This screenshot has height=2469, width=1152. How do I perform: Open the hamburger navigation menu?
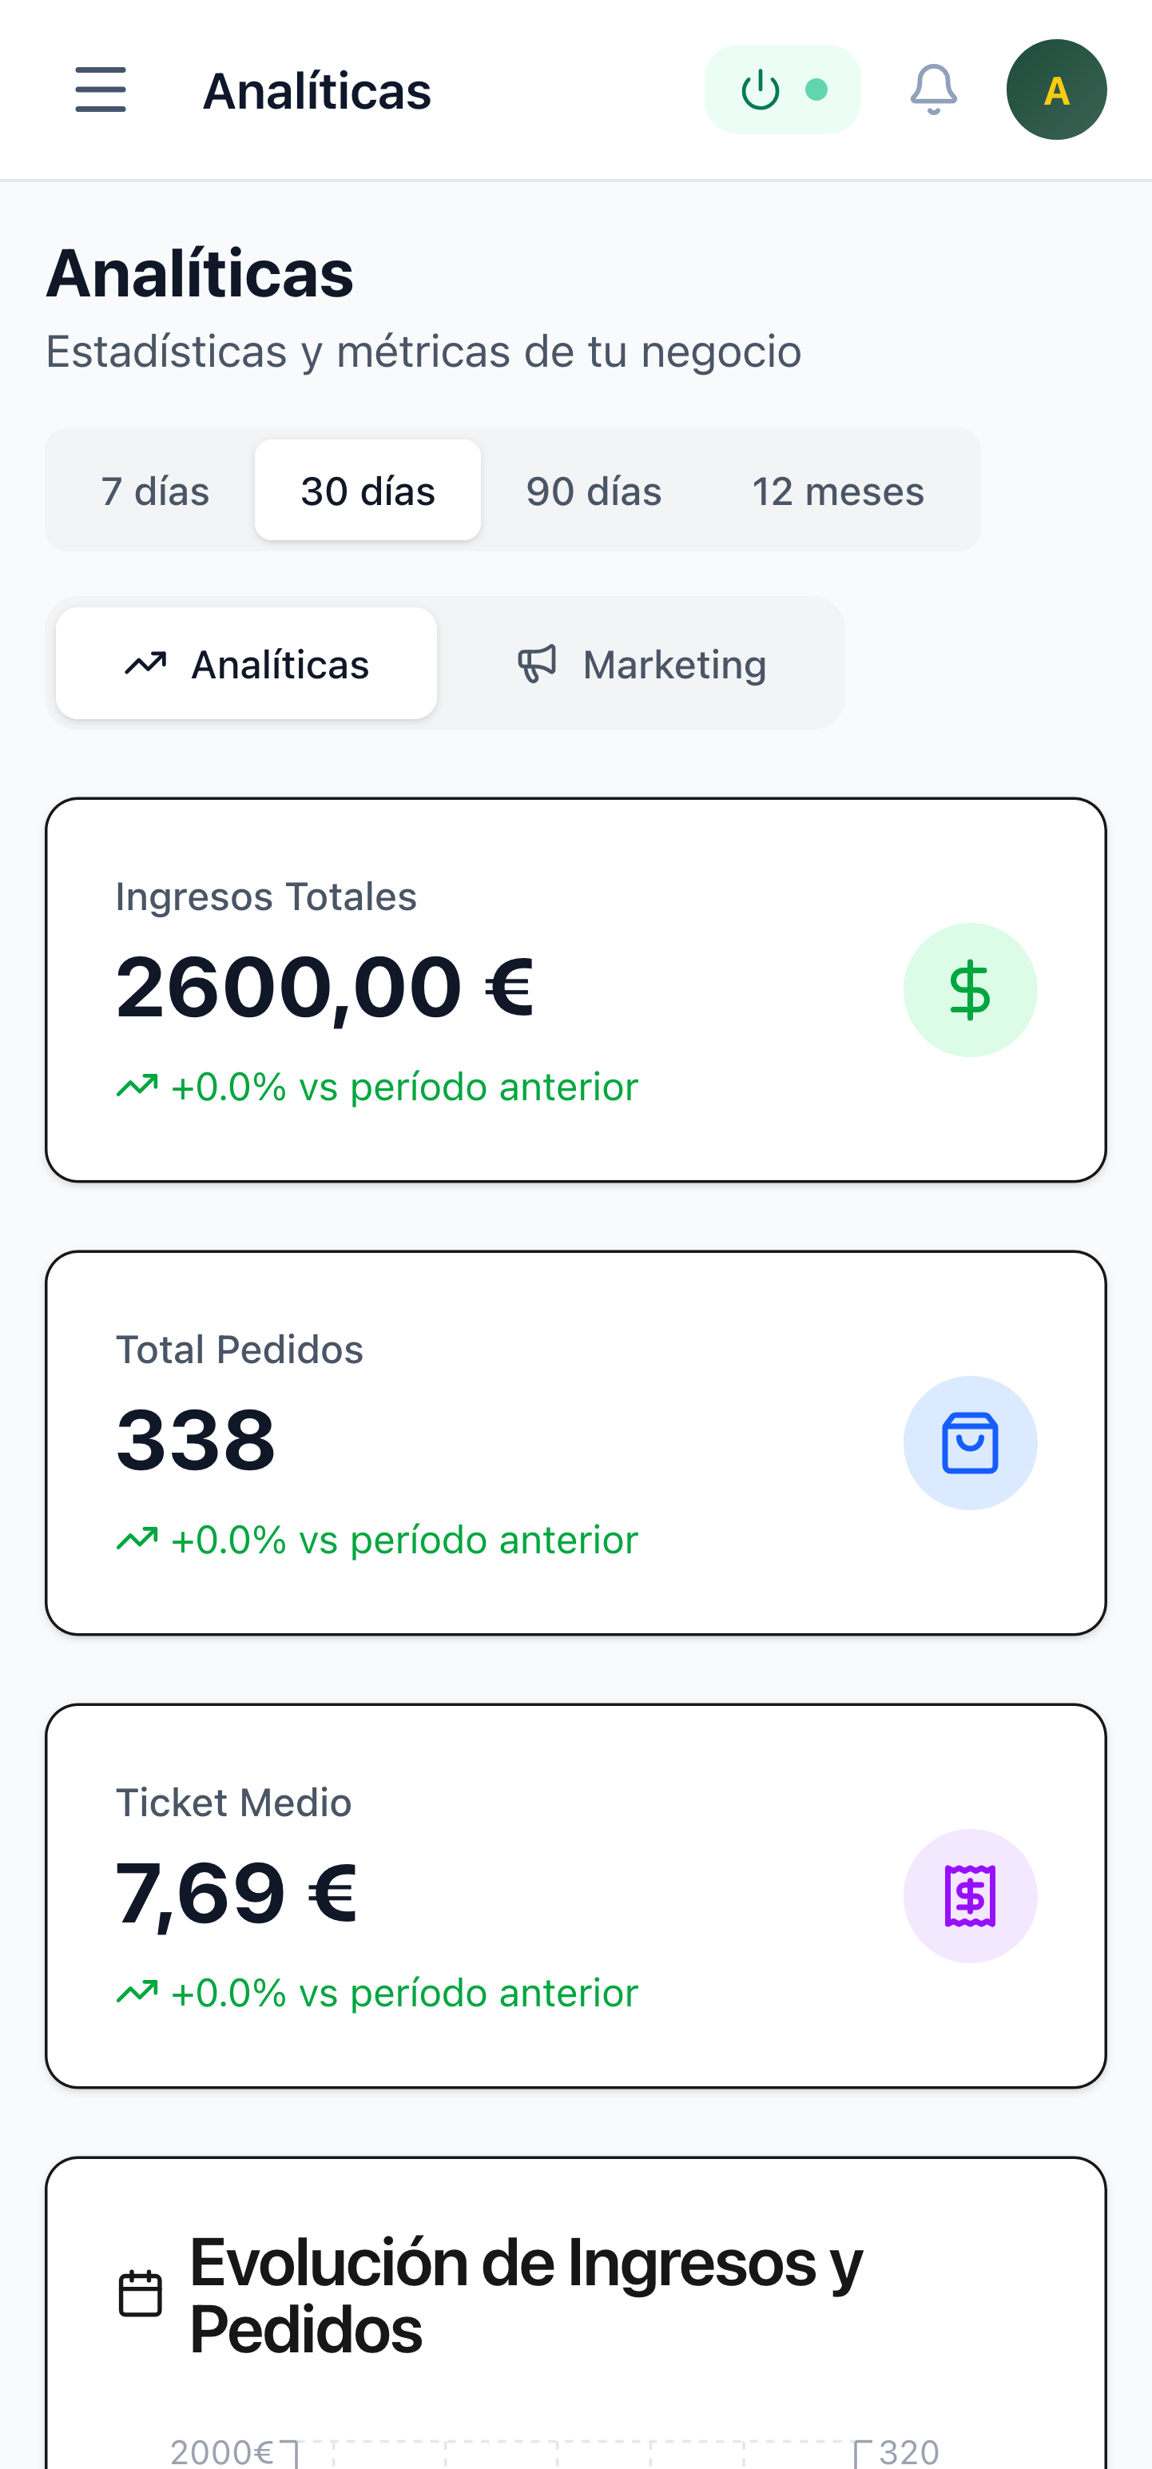point(101,90)
